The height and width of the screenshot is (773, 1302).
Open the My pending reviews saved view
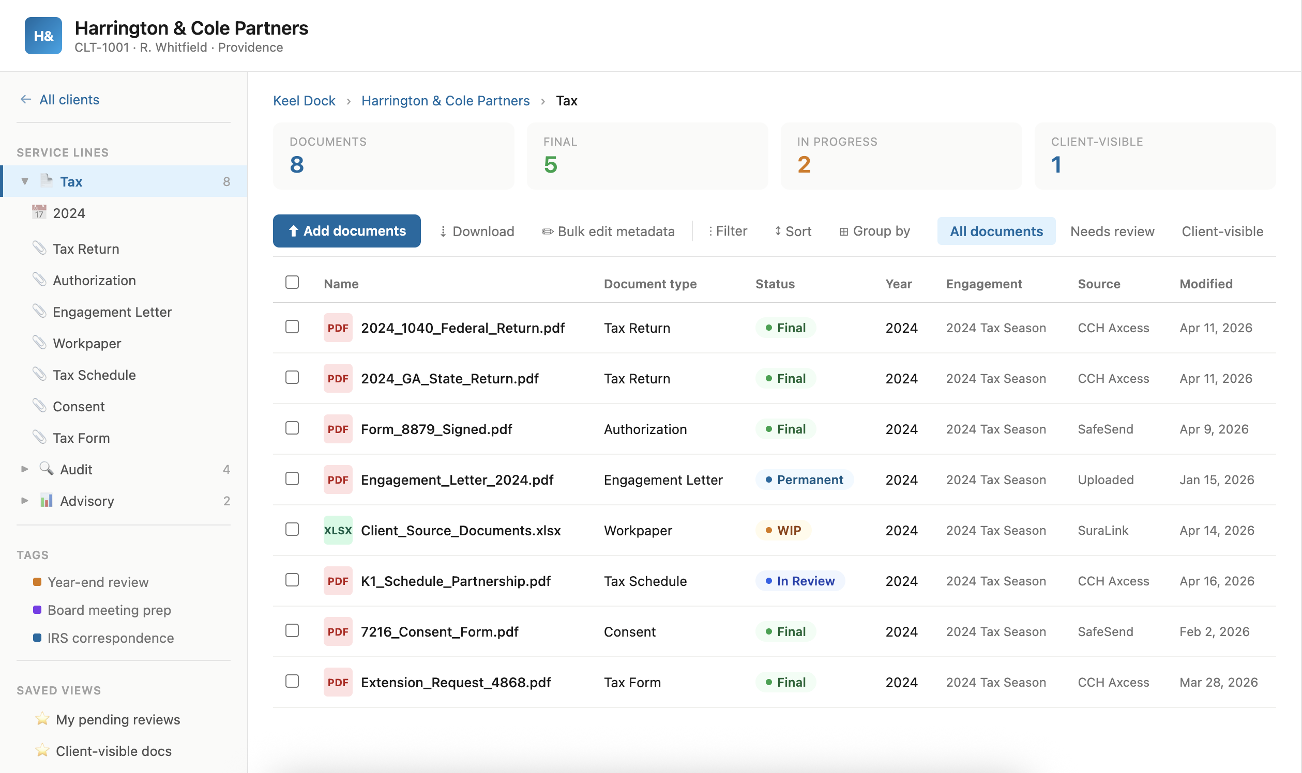(117, 719)
